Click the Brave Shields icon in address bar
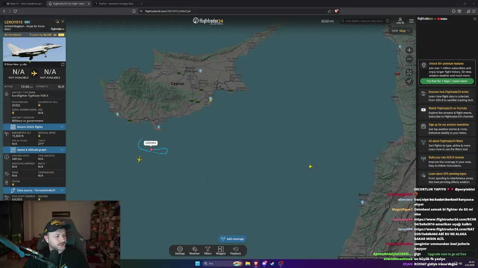This screenshot has height=268, width=478. [x=336, y=11]
